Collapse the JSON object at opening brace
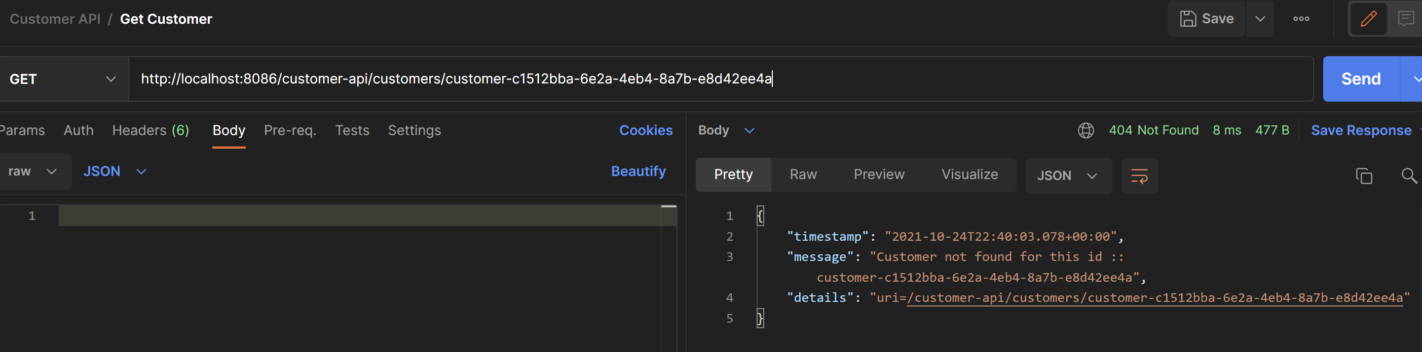The height and width of the screenshot is (352, 1422). 760,215
